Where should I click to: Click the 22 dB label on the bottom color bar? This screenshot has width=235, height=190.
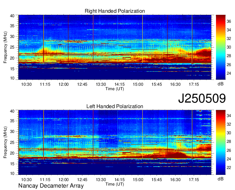tap(229, 168)
